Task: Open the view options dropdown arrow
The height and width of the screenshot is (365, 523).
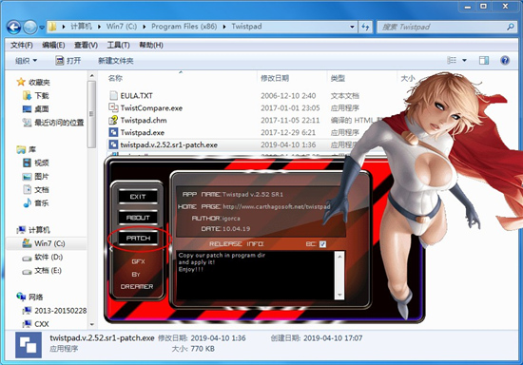Action: pos(464,60)
